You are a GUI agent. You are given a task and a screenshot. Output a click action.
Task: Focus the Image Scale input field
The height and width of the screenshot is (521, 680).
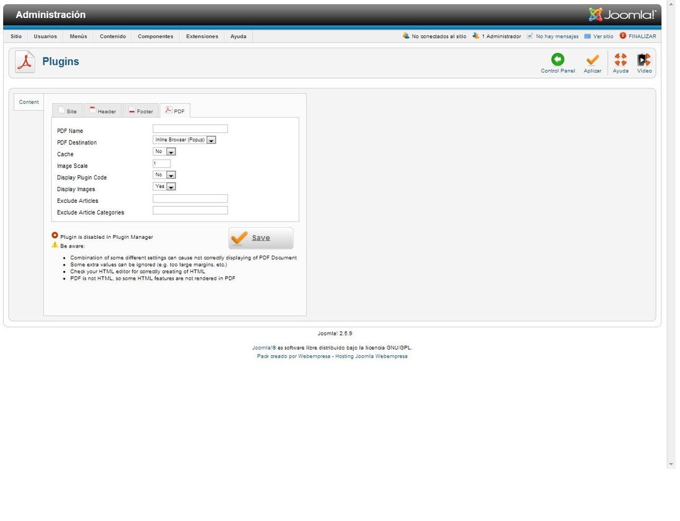pos(161,163)
